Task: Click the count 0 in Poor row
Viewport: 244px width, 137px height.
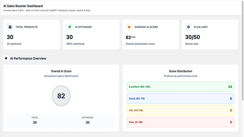Action: (x=231, y=122)
